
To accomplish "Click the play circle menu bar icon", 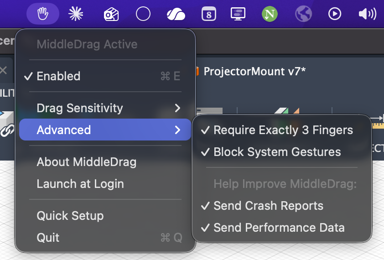I will pos(335,14).
